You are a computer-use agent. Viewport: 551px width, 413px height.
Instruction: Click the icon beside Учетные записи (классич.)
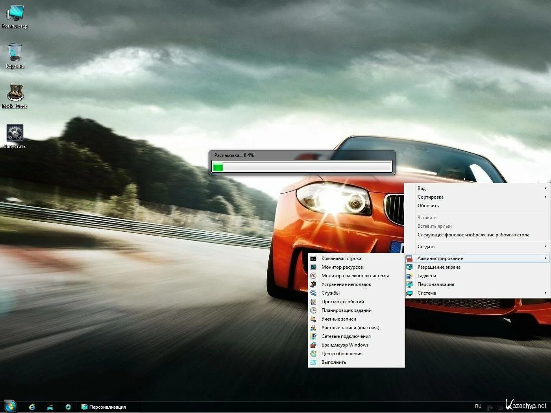pos(313,328)
